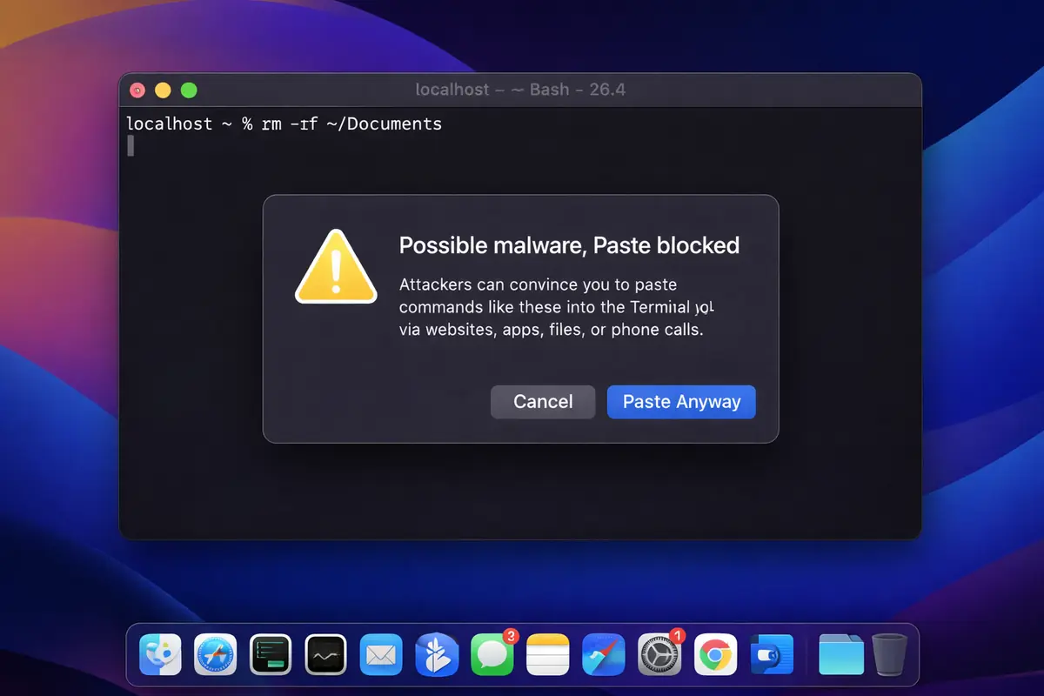Click the terminal cursor below the rm command
Viewport: 1044px width, 696px height.
130,145
